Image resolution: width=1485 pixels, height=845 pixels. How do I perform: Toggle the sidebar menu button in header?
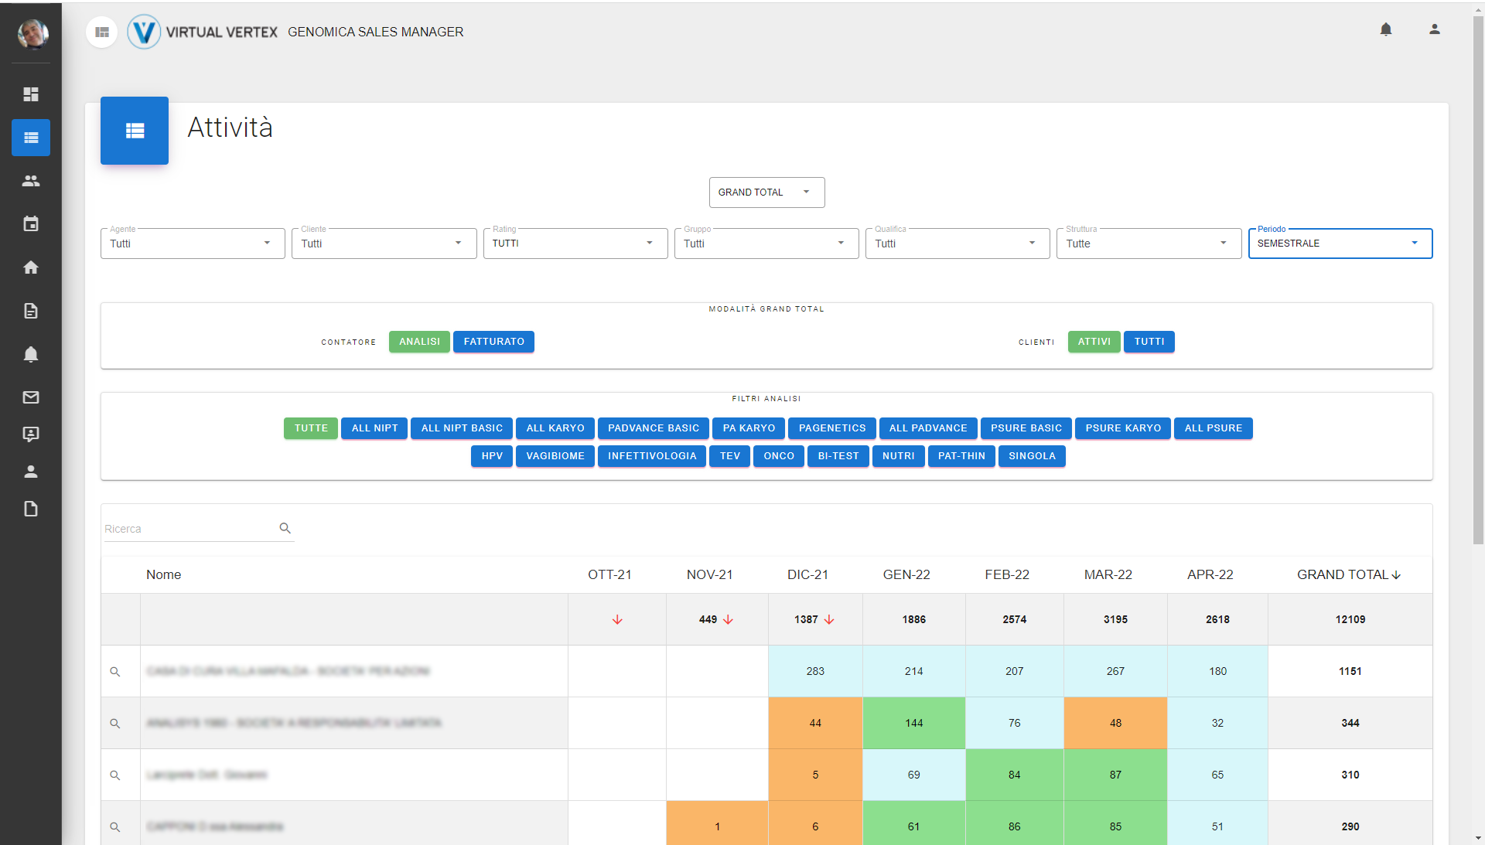(102, 32)
